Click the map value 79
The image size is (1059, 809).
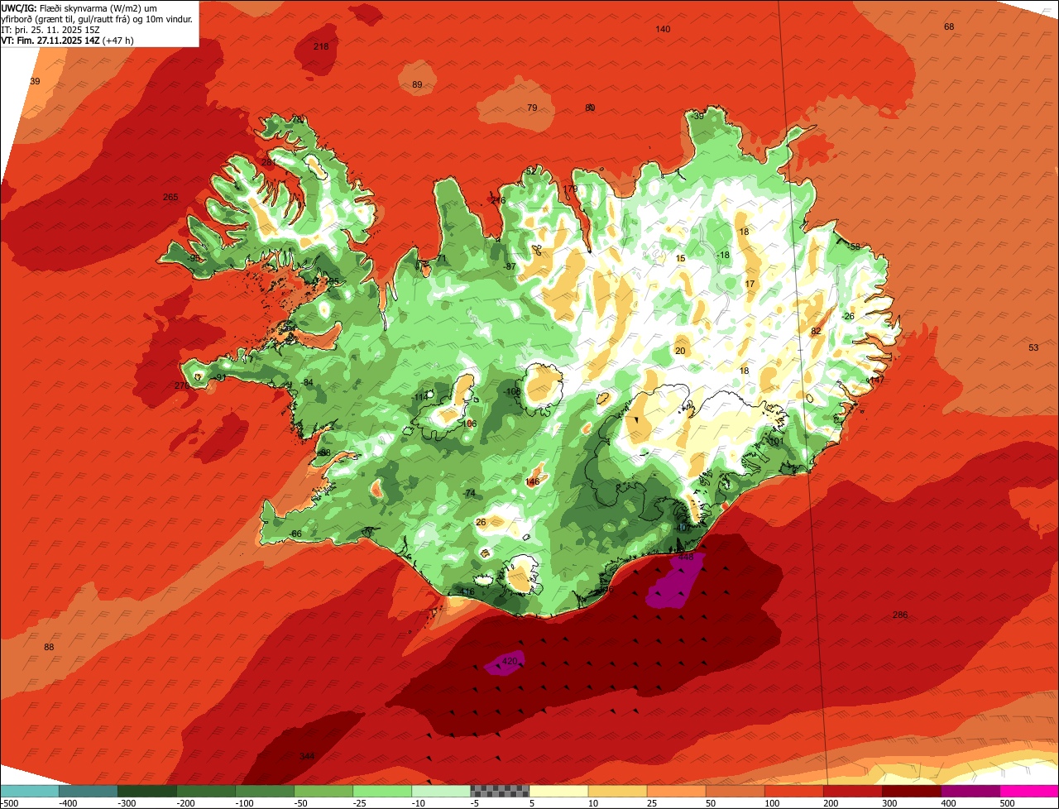coord(532,108)
